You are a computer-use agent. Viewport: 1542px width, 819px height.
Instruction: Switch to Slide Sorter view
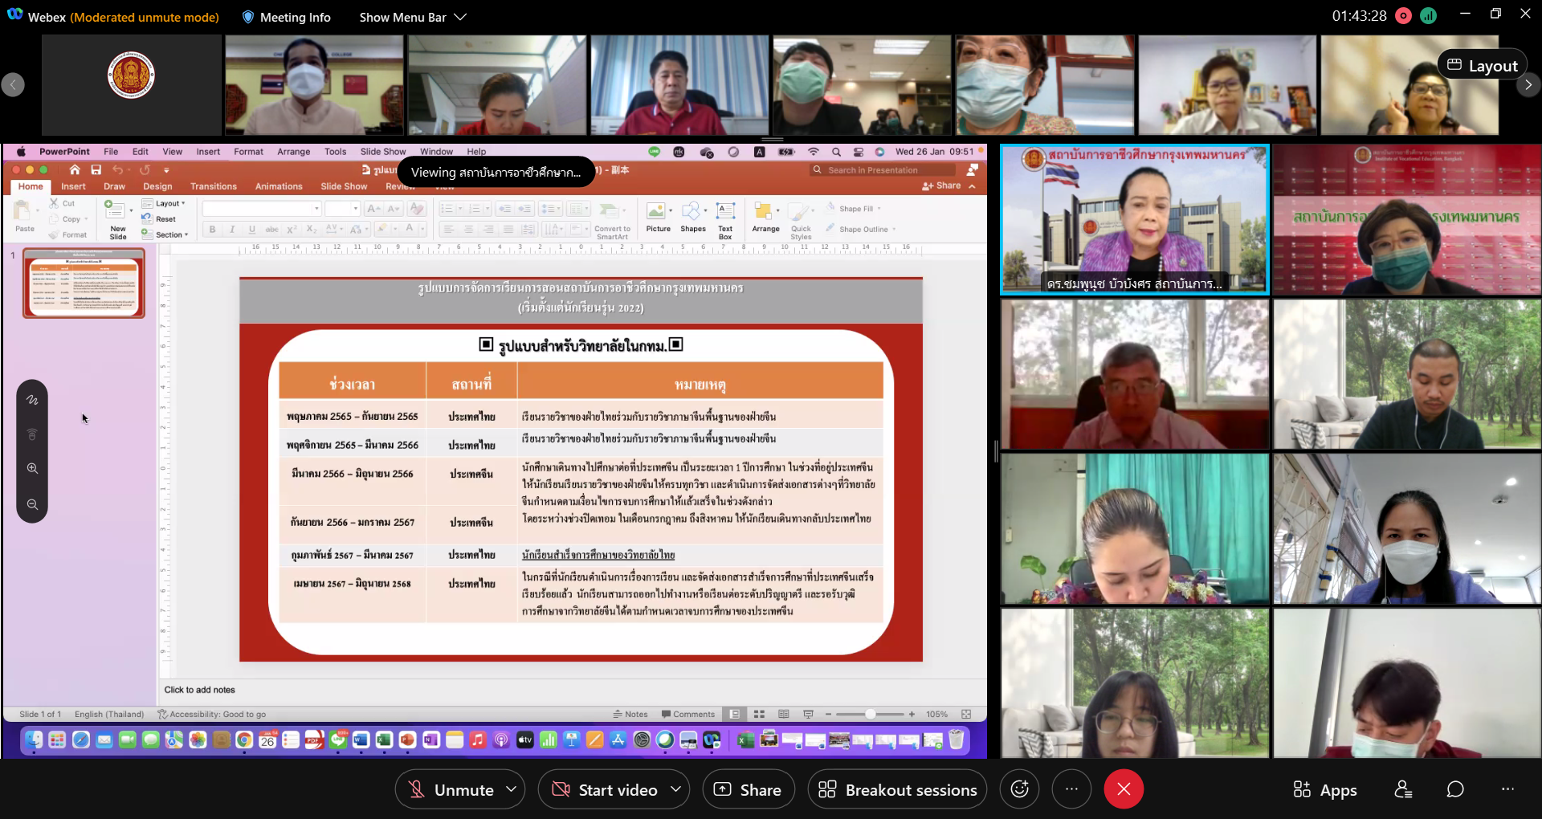tap(759, 714)
